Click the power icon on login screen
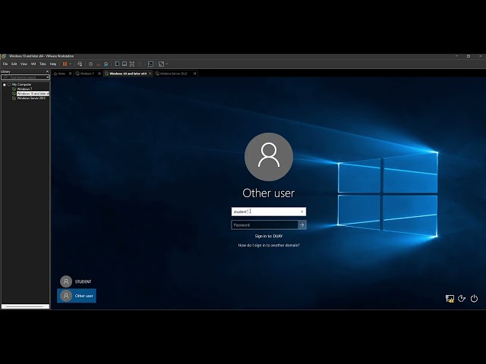The image size is (486, 364). click(x=474, y=299)
